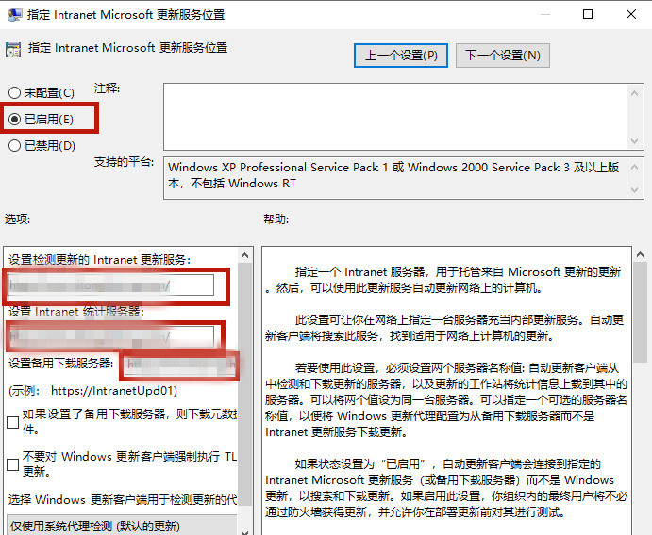Click the supported platform text about Windows XP
652x535 pixels.
pyautogui.click(x=393, y=175)
